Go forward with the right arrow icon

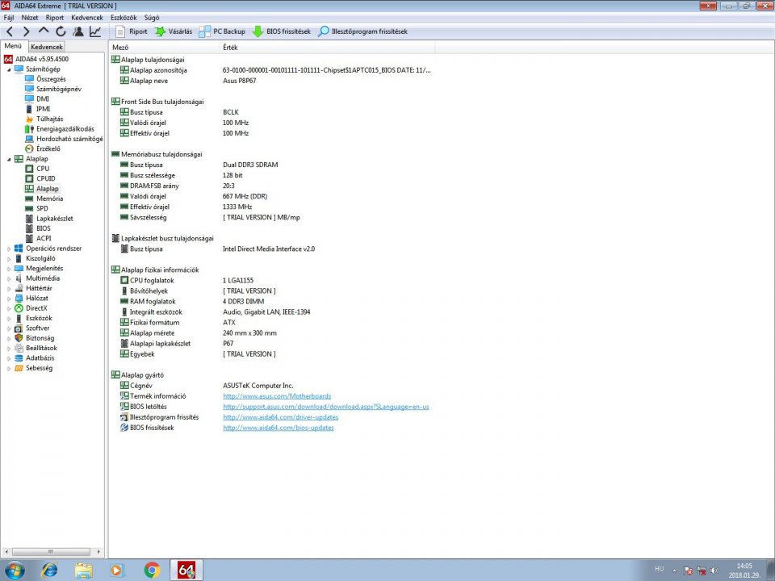[26, 31]
